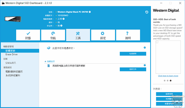
Task: Close the Dashboard window
Action: click(180, 3)
